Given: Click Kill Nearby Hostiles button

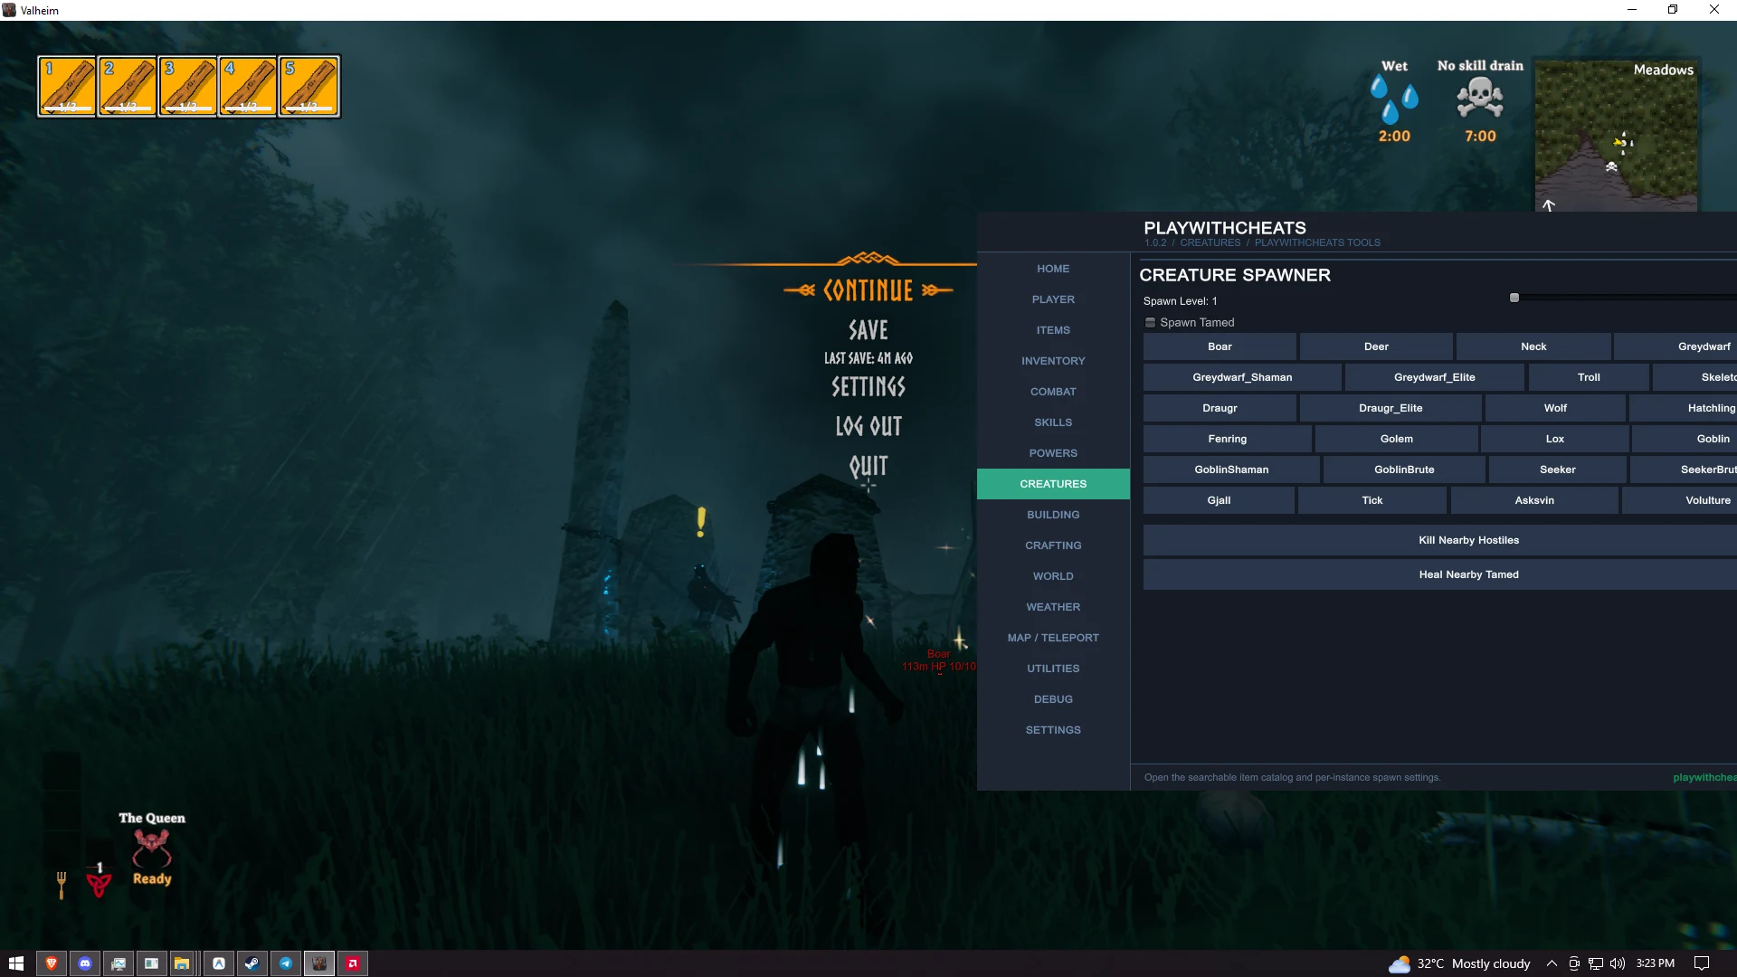Looking at the screenshot, I should coord(1440,540).
